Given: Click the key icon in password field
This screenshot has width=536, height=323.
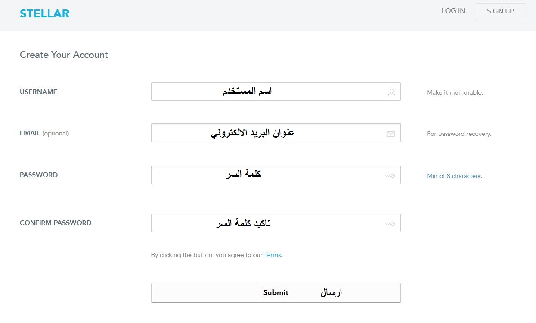Looking at the screenshot, I should coord(390,176).
